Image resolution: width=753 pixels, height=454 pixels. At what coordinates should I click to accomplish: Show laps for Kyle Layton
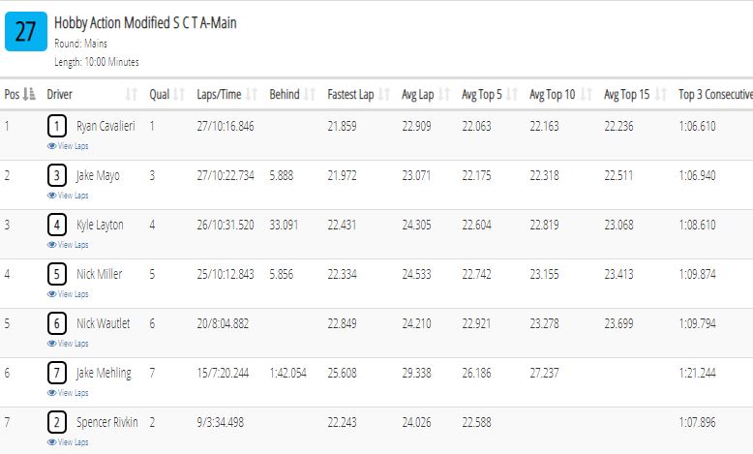point(68,245)
